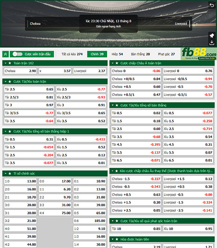Image resolution: width=217 pixels, height=248 pixels.
Task: Click the double-chevron collapse-all icon
Action: 6,54
